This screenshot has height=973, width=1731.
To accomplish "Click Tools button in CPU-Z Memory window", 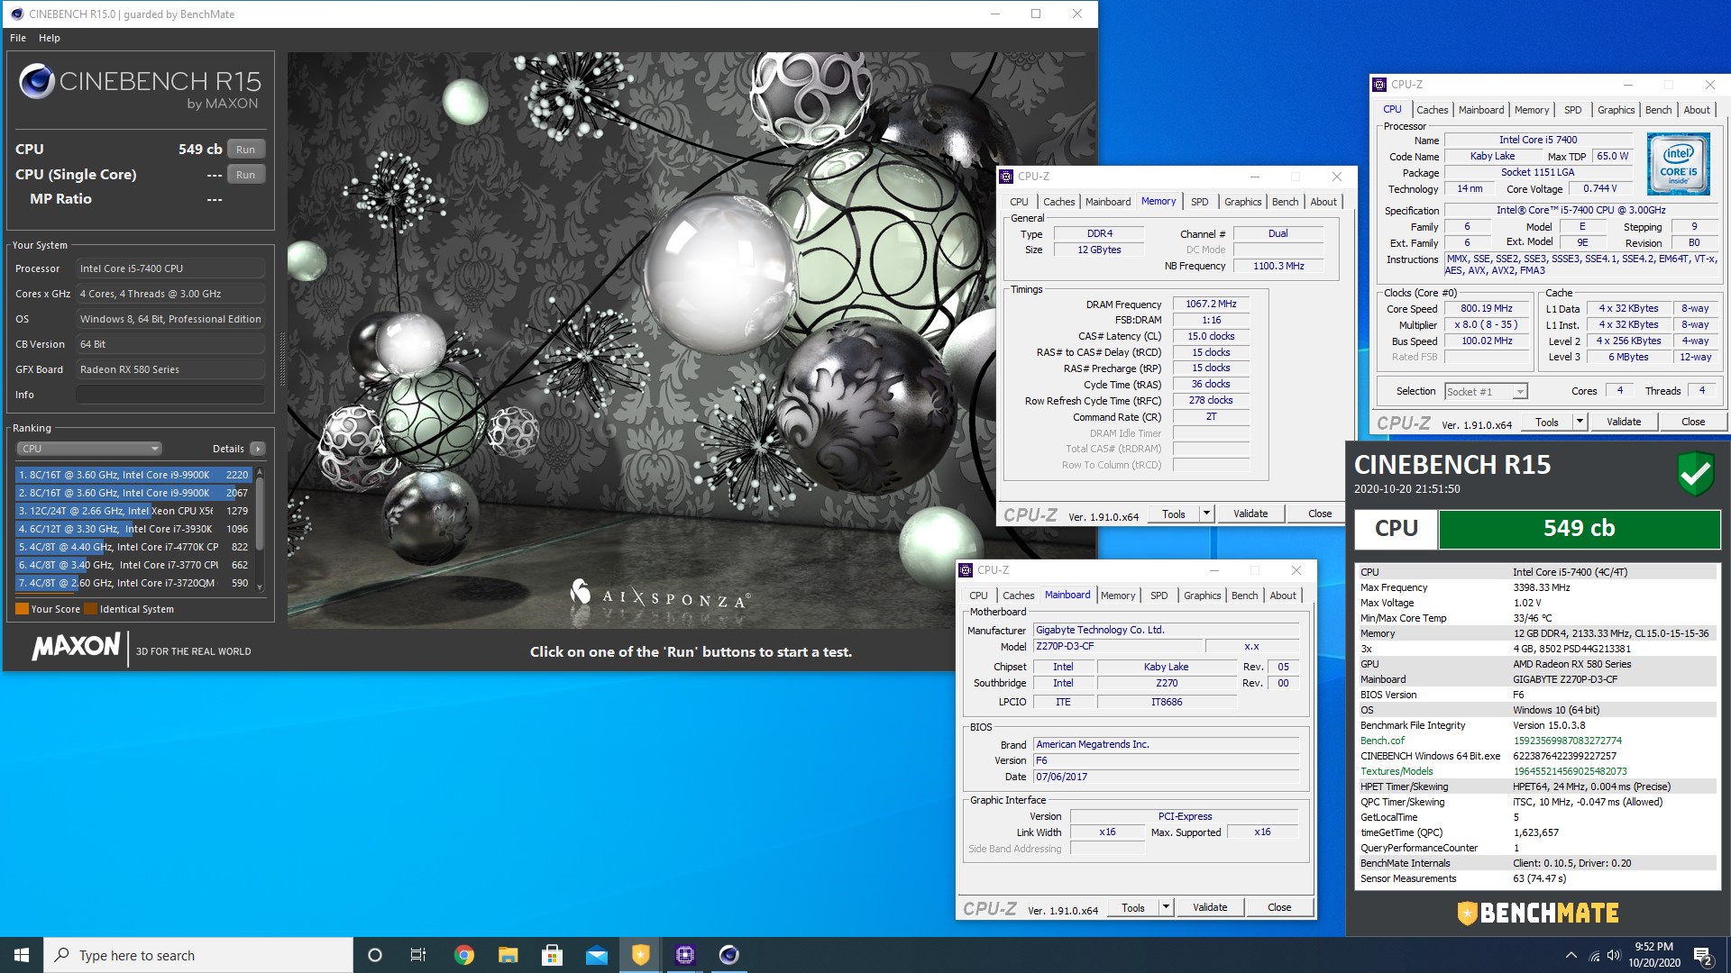I will coord(1173,514).
